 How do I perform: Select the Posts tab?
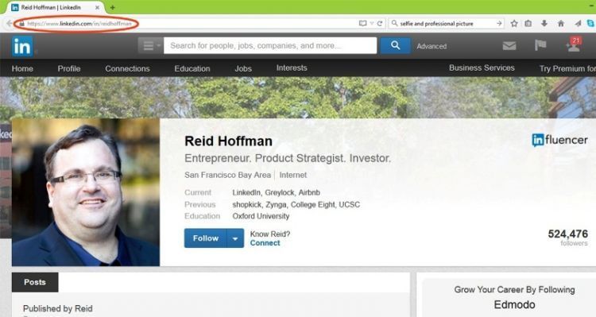click(35, 282)
